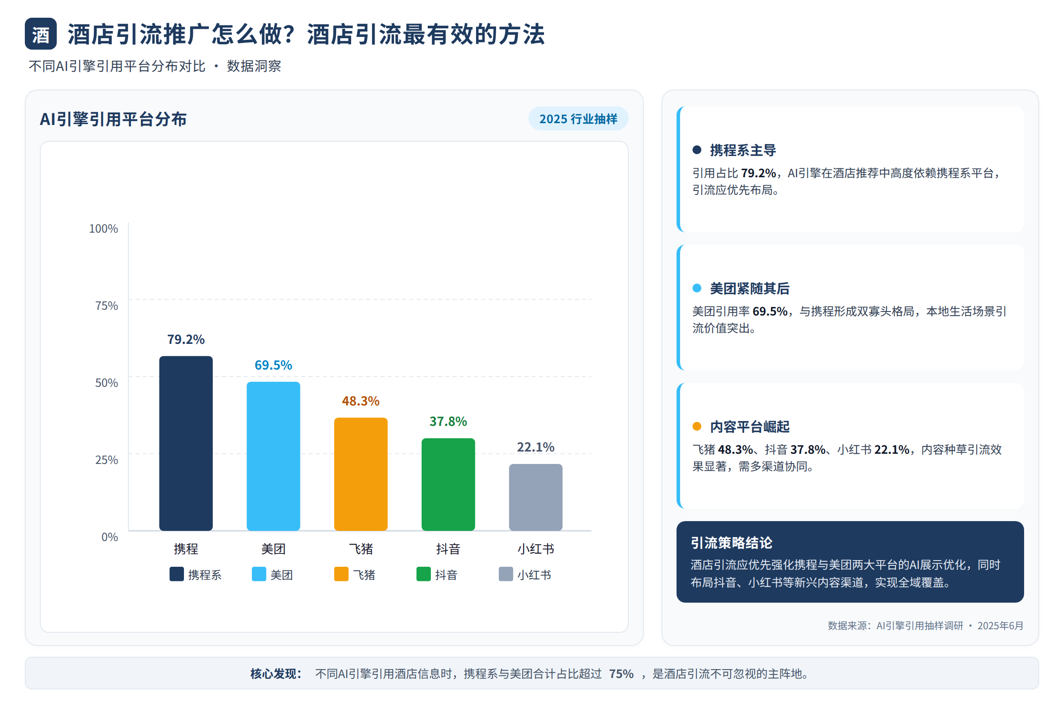1064x709 pixels.
Task: Click the 引流策略结论 heading
Action: tap(731, 543)
